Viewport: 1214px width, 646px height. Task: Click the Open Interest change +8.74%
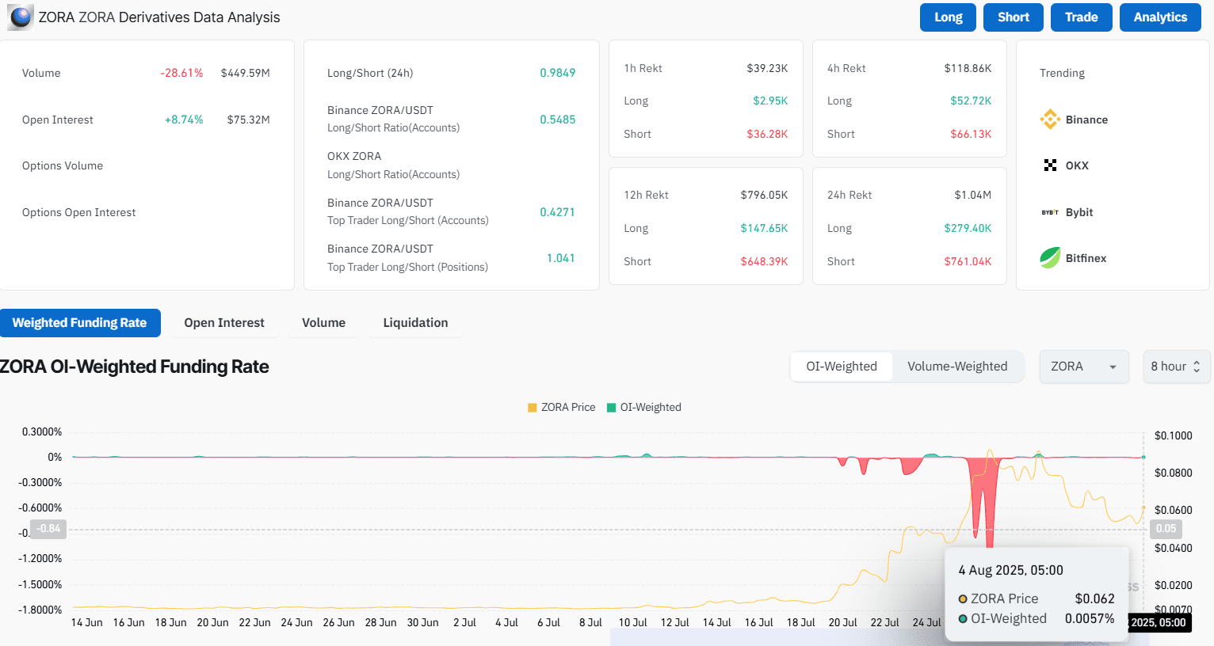coord(184,120)
